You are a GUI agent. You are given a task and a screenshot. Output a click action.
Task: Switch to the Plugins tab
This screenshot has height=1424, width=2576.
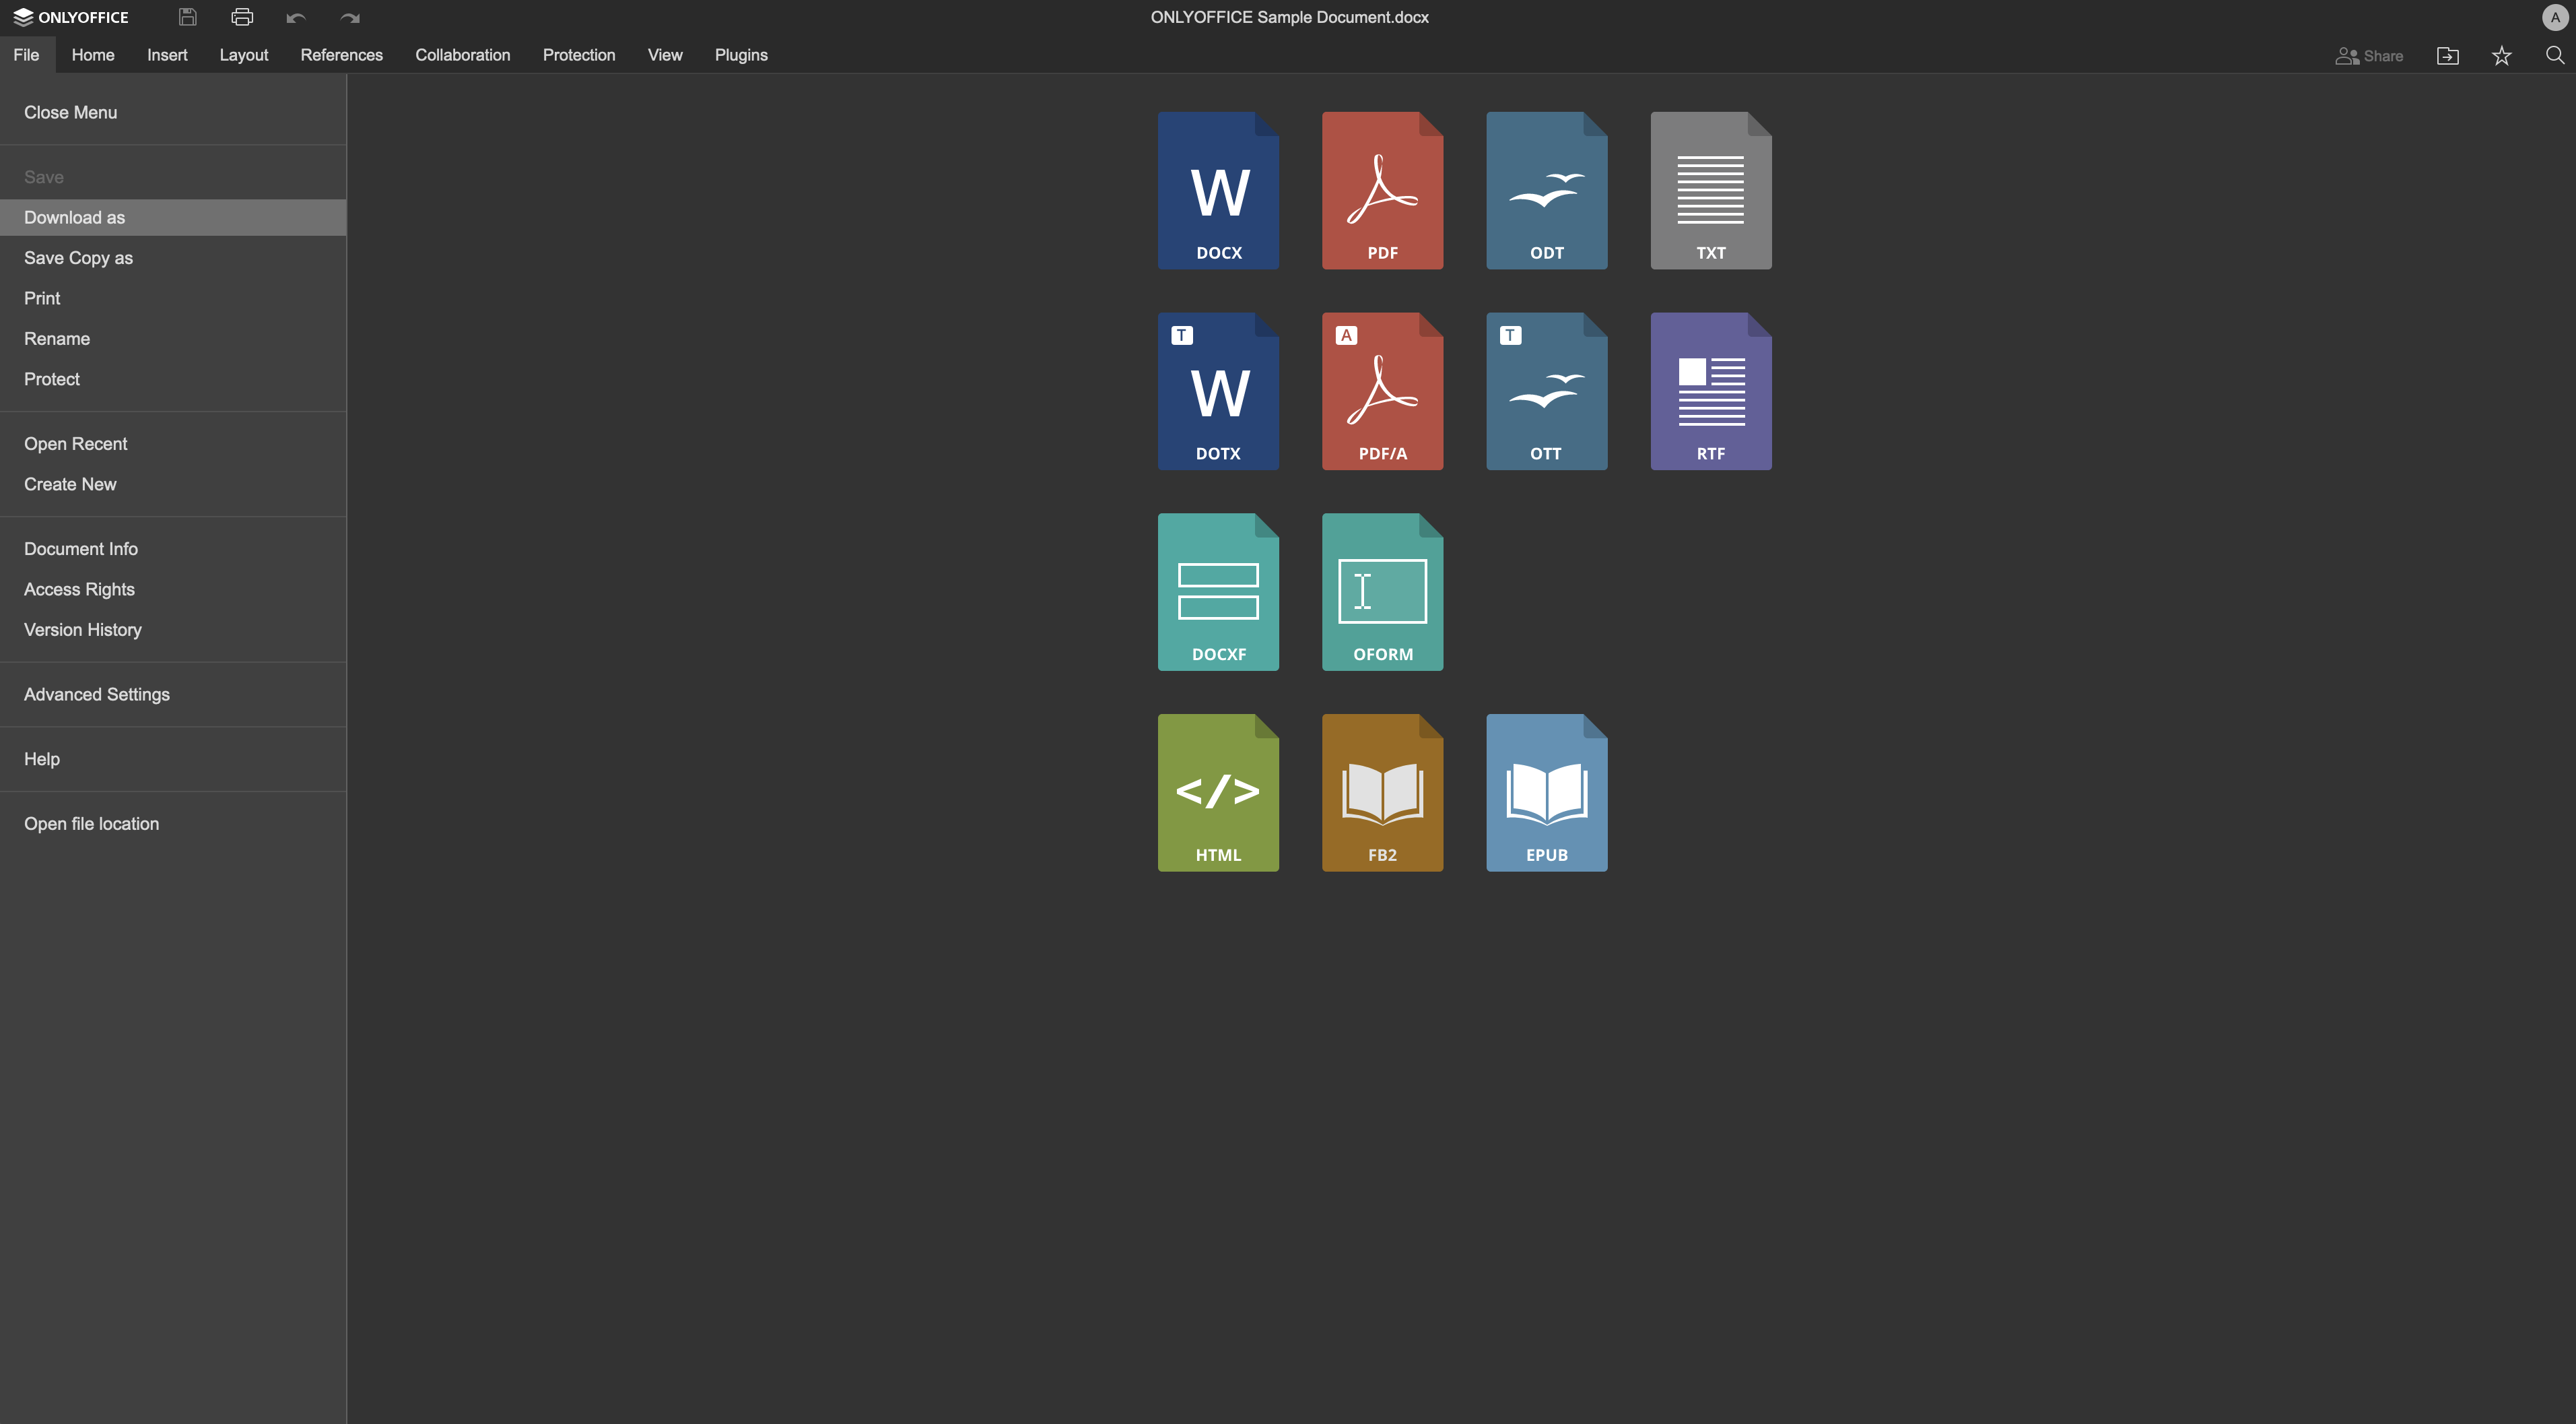click(741, 55)
